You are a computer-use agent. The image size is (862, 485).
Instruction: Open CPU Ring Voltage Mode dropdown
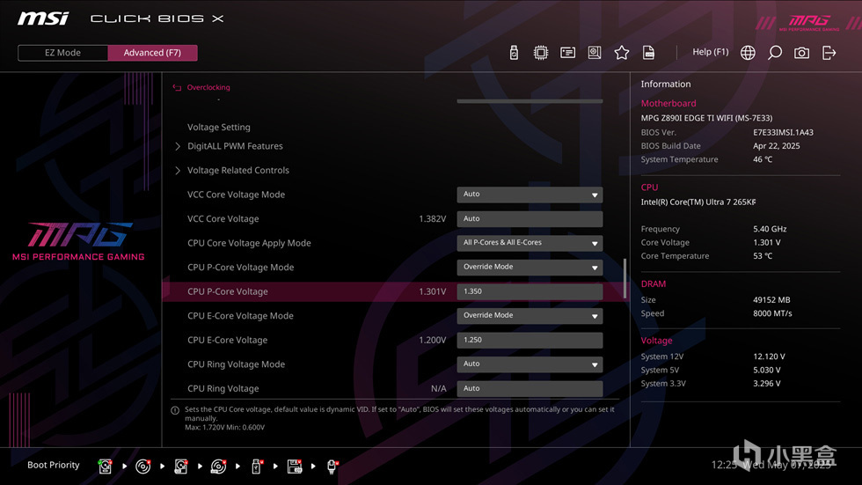tap(530, 364)
